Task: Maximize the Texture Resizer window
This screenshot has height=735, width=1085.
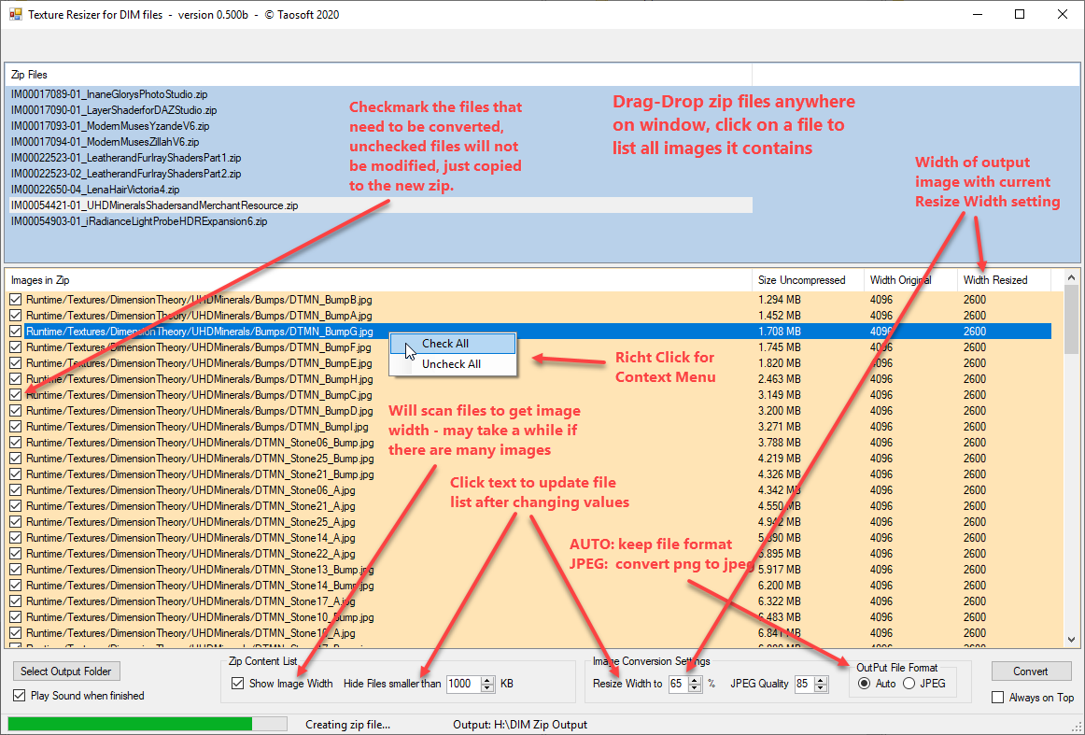Action: pos(1020,15)
